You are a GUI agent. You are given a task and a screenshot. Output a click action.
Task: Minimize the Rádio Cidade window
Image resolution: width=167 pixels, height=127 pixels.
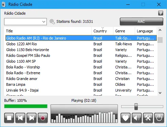point(128,4)
